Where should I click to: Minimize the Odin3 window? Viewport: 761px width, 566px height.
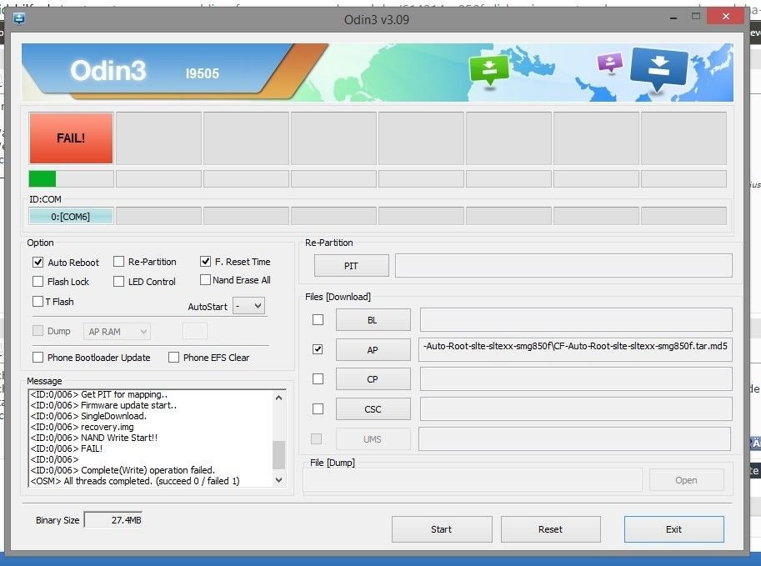[x=673, y=18]
